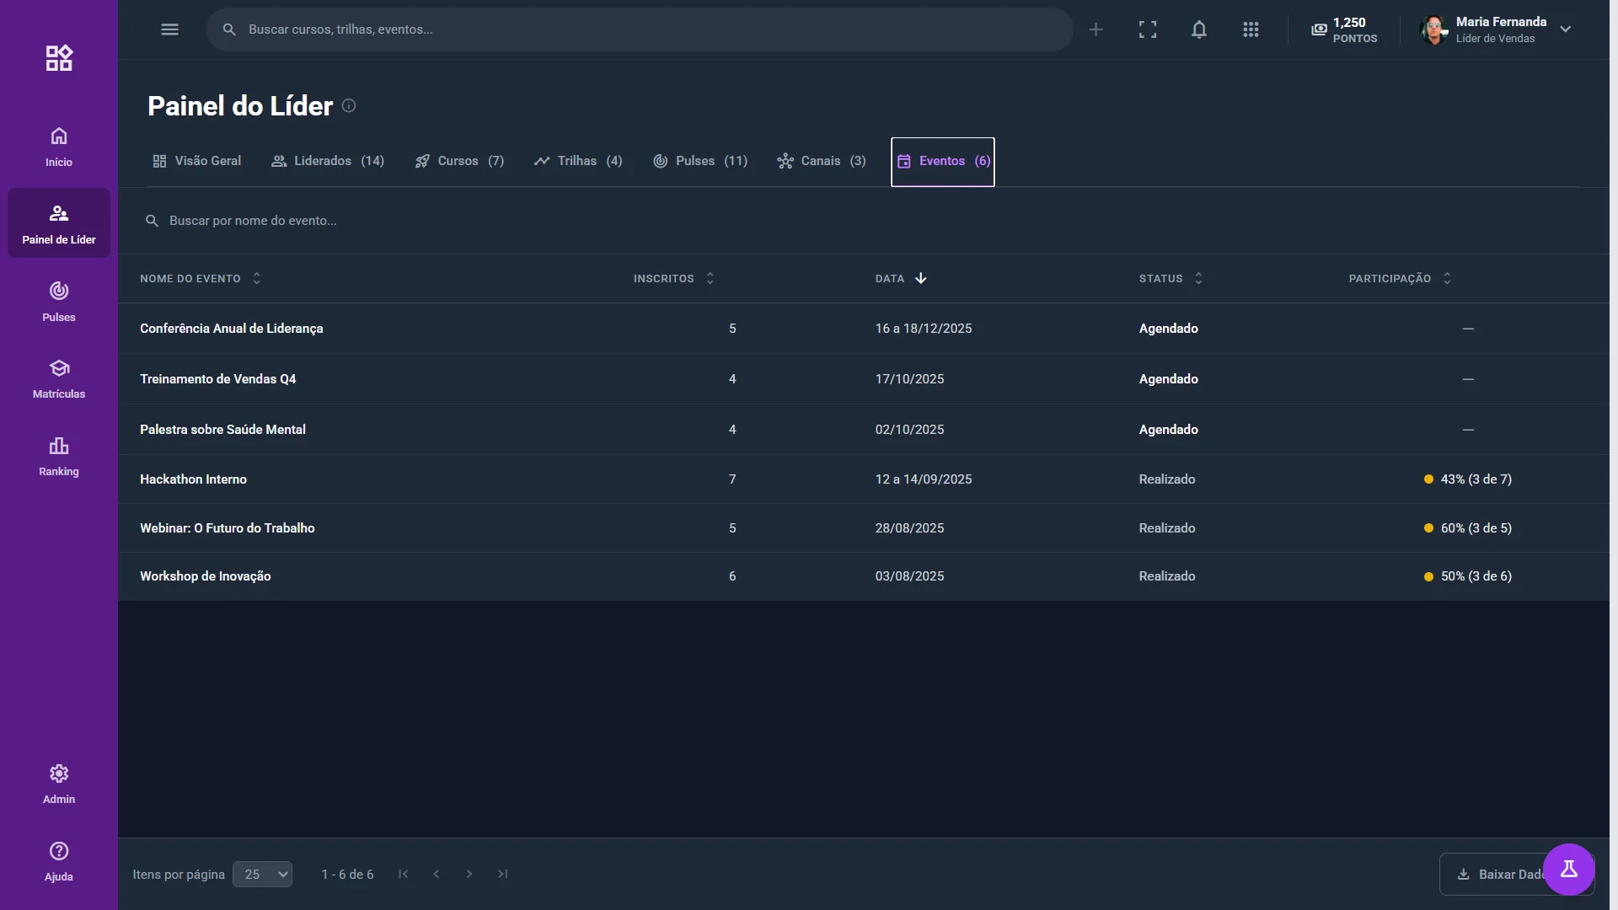Viewport: 1618px width, 910px height.
Task: Open Palestra sobre Saúde Mental event
Action: [x=222, y=430]
